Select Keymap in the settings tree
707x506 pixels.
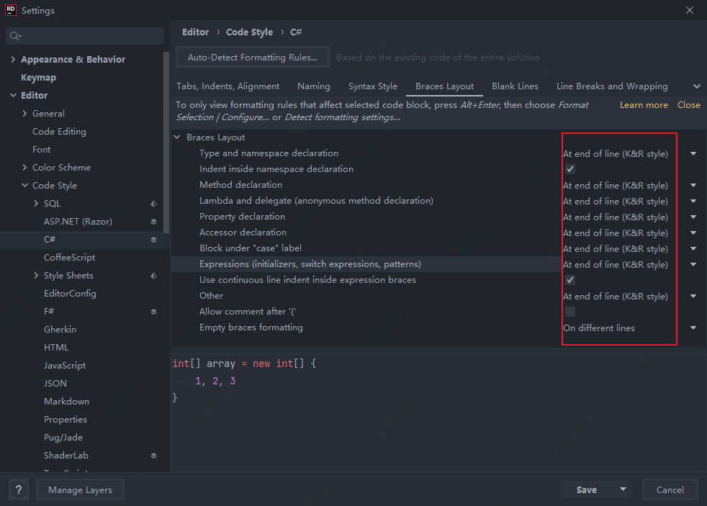click(x=38, y=78)
